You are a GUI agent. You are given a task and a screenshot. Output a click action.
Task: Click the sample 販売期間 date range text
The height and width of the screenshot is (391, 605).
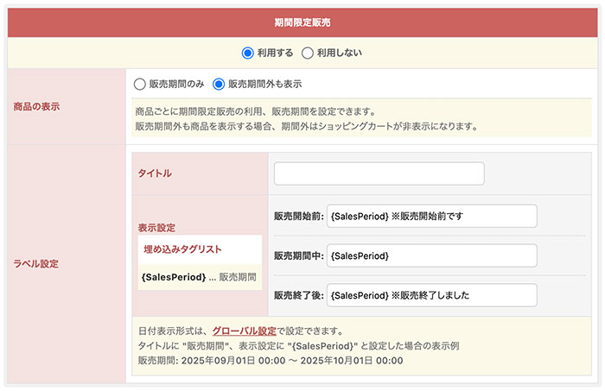(271, 360)
